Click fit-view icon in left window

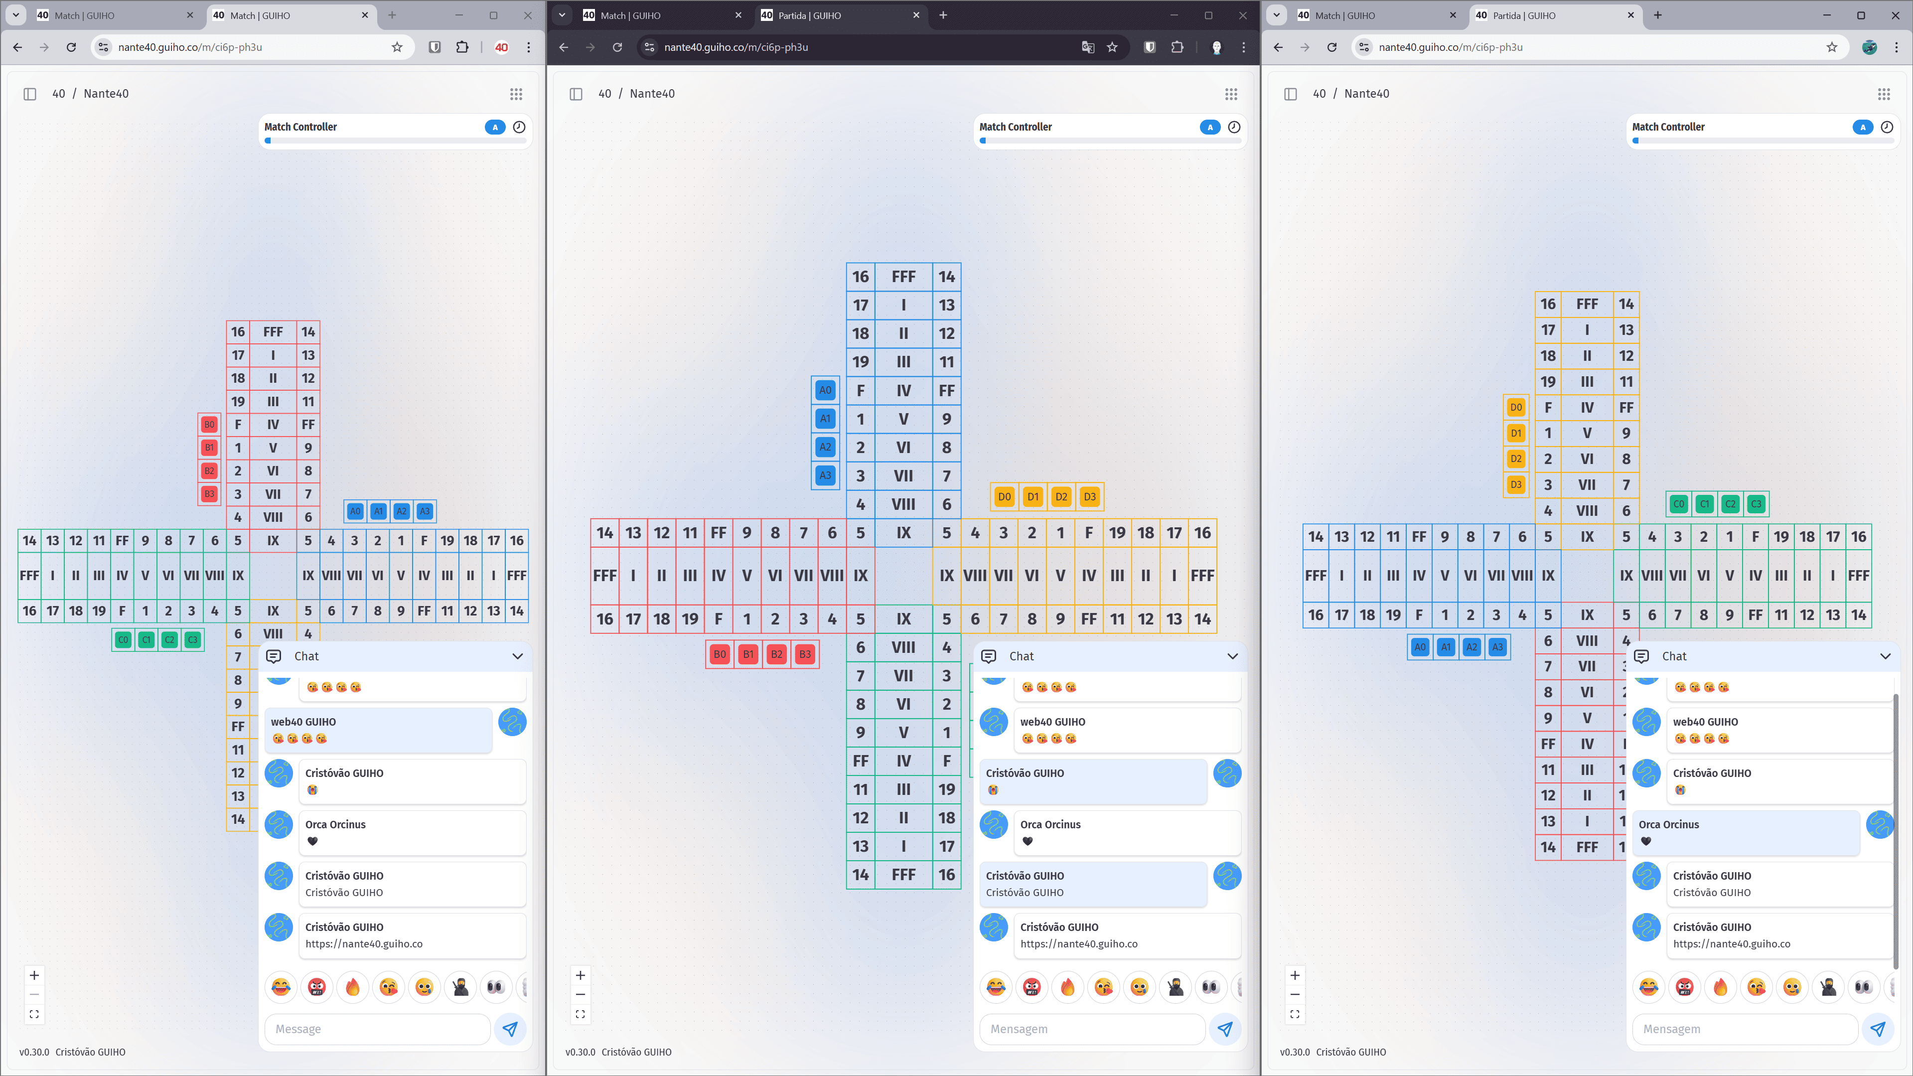click(x=34, y=1014)
